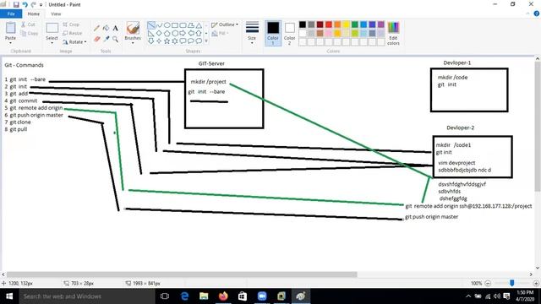
Task: Choose the Right arrow shape
Action: (183, 34)
